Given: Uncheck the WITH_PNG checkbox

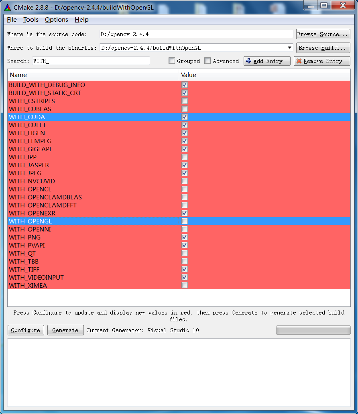Looking at the screenshot, I should (x=185, y=237).
